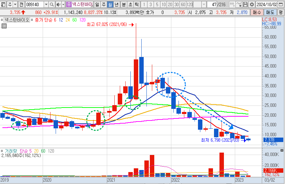Image resolution: width=285 pixels, height=184 pixels.
Task: Choose the 120 interval button
Action: tap(190, 4)
